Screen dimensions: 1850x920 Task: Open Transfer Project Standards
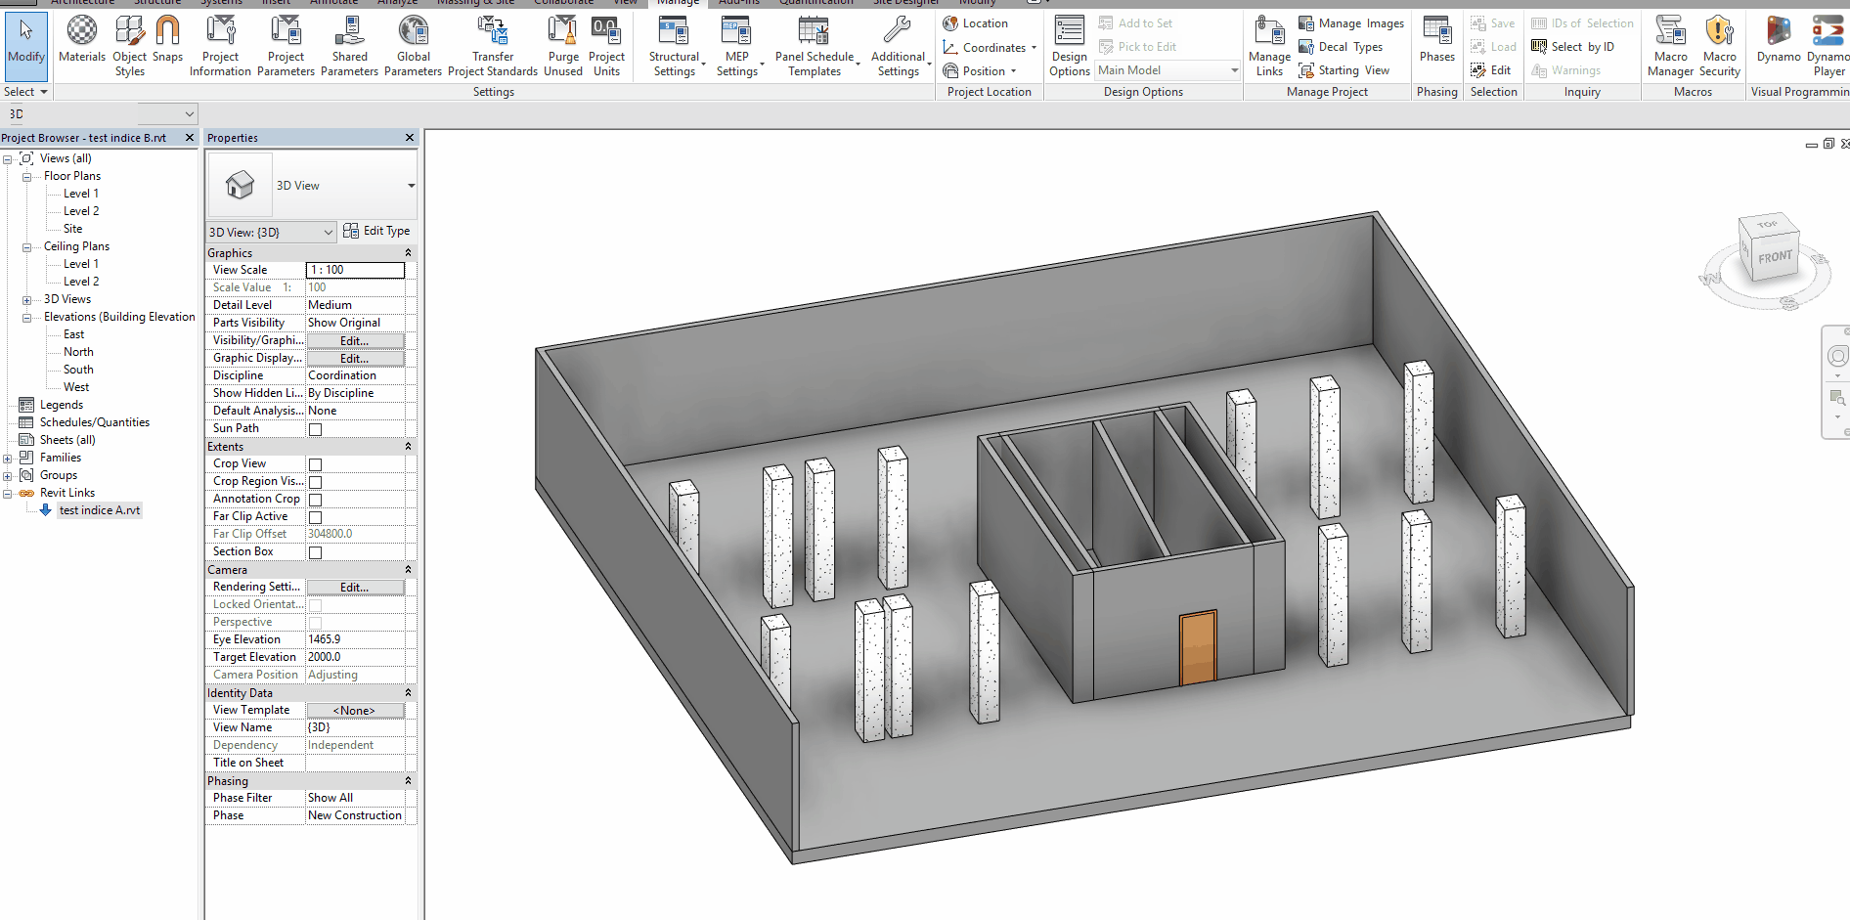tap(493, 44)
